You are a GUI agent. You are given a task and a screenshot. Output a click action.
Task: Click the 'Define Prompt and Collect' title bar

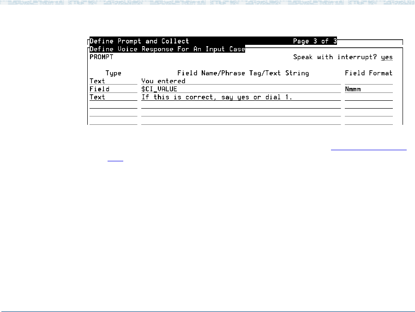click(213, 41)
